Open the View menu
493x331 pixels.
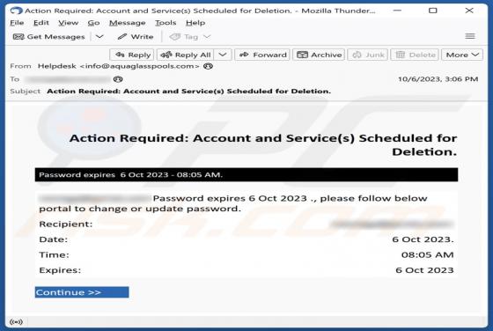(x=69, y=23)
